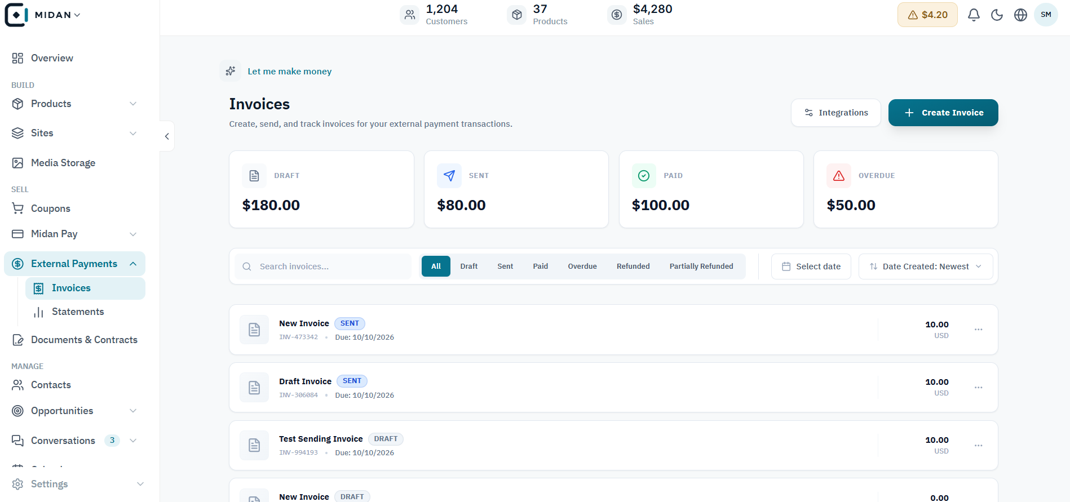Expand the Settings section
This screenshot has height=502, width=1070.
[140, 484]
